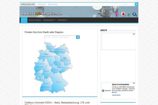Expand the Großstädte dropdown menu

(63, 20)
